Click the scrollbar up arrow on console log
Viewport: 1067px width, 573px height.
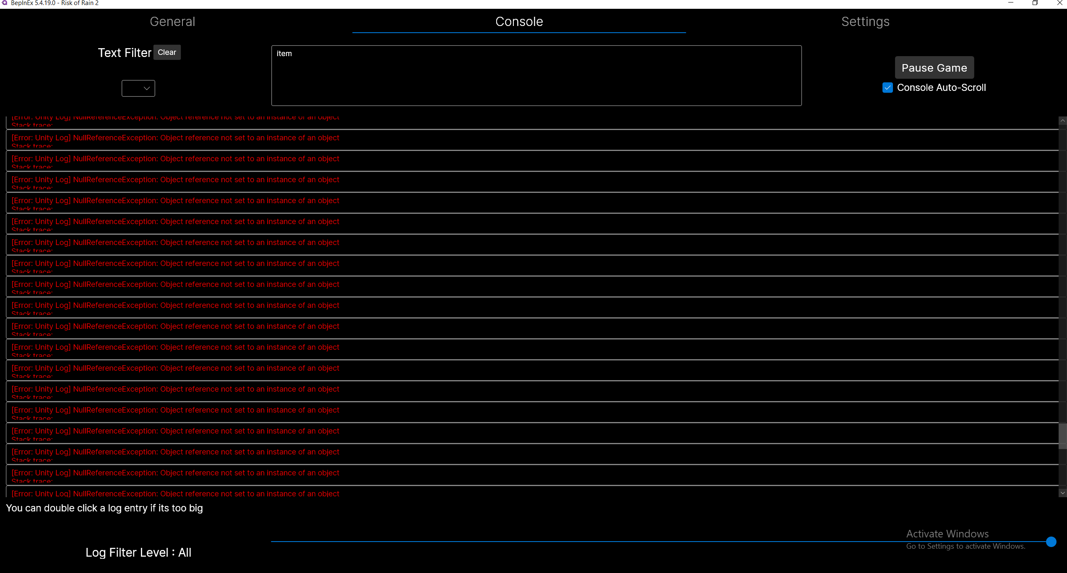point(1062,121)
